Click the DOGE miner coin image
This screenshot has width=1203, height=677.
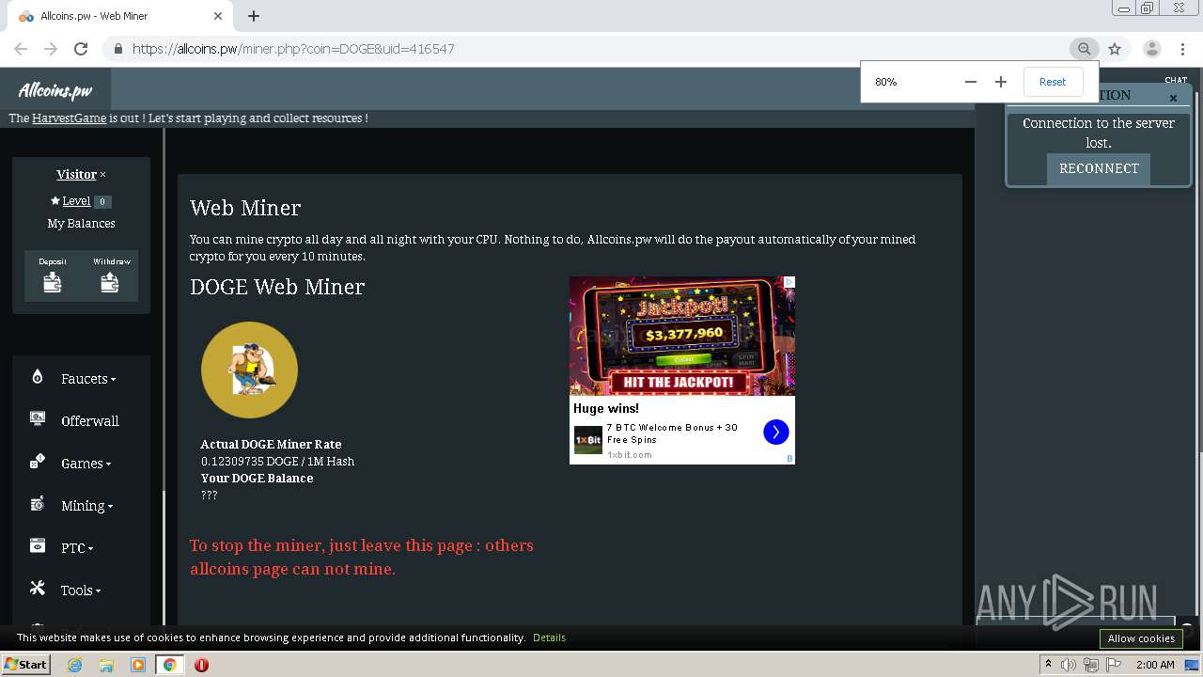click(x=249, y=370)
